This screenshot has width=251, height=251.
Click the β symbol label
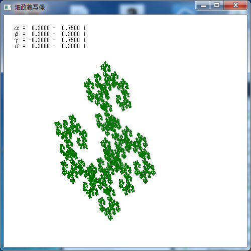17,34
